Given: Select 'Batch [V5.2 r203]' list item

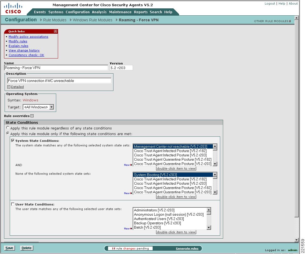Looking at the screenshot, I should [x=170, y=227].
